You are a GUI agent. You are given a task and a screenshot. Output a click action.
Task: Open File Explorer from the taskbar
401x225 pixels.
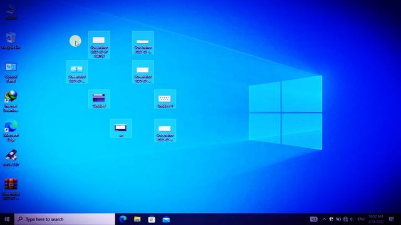(137, 219)
